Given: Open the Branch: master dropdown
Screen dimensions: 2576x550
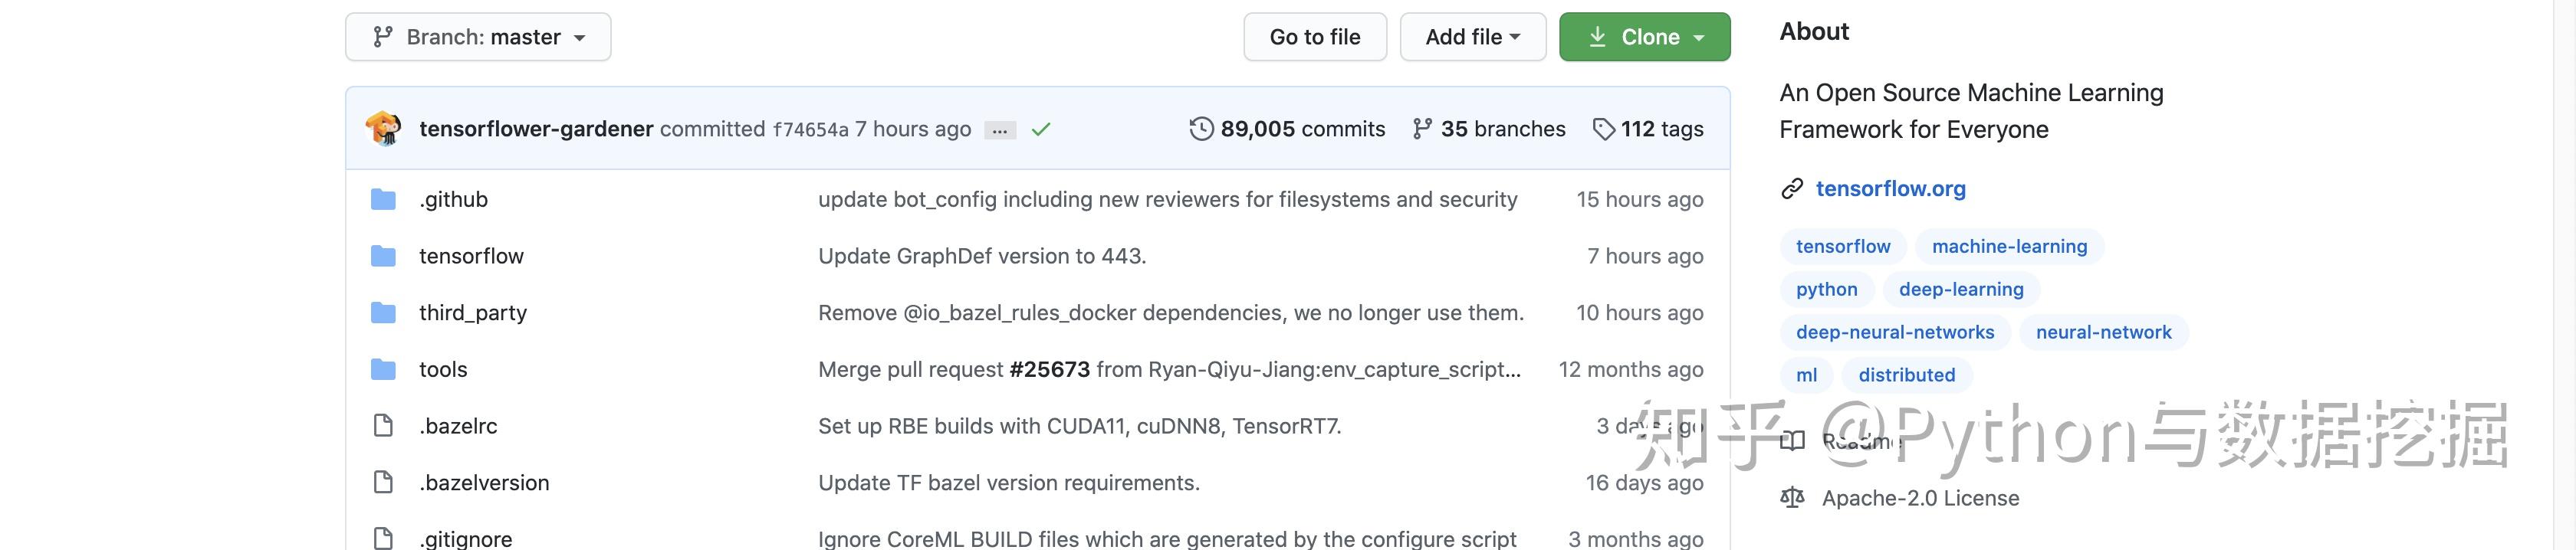Looking at the screenshot, I should (x=478, y=37).
